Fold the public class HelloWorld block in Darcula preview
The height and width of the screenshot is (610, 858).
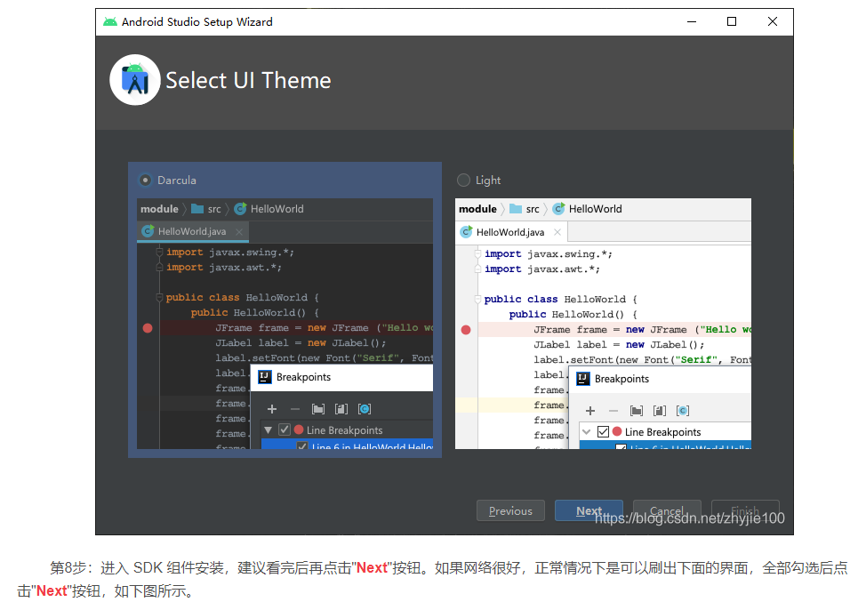(x=159, y=298)
